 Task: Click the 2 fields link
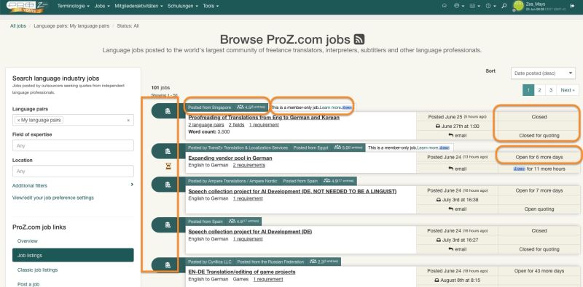[236, 125]
